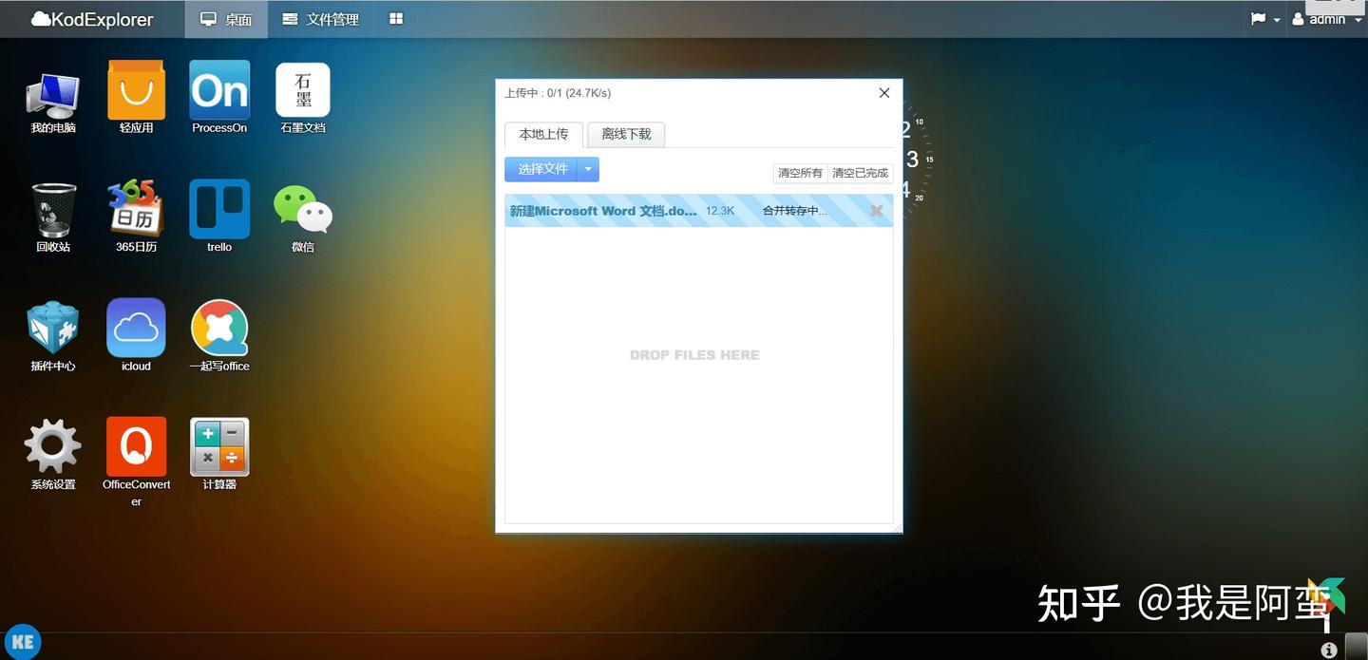Screen dimensions: 1368x660
Task: Click the 清空所有 button
Action: pyautogui.click(x=799, y=173)
